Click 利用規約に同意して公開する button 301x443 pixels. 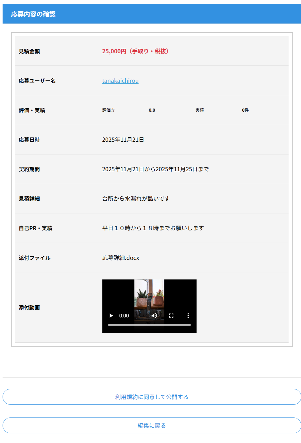tap(151, 397)
